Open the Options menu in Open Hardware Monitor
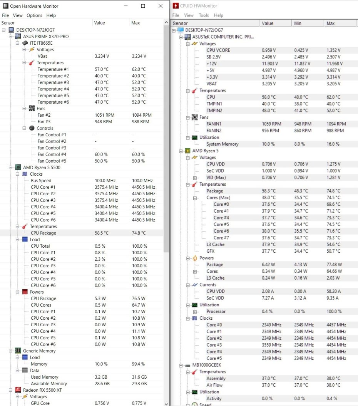The width and height of the screenshot is (358, 406). pyautogui.click(x=34, y=15)
